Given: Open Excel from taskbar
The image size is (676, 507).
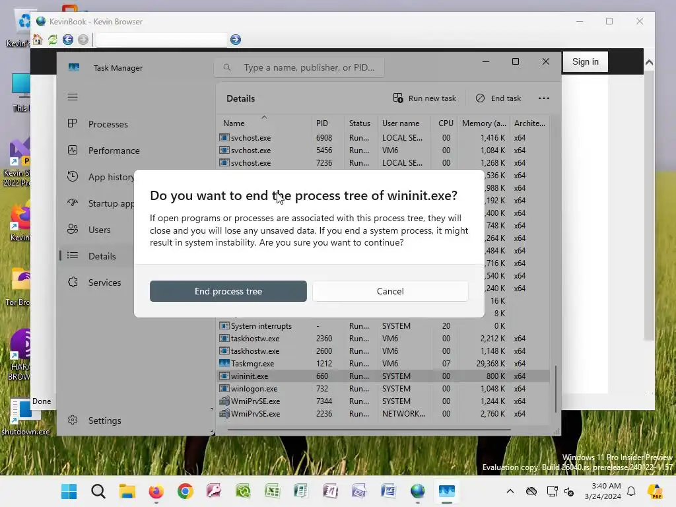Looking at the screenshot, I should [272, 491].
